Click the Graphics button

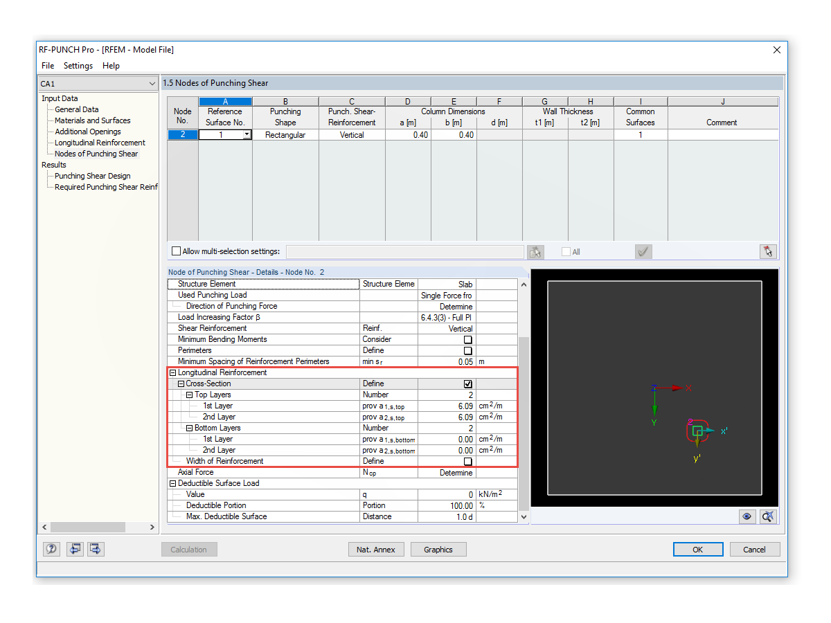click(x=438, y=550)
